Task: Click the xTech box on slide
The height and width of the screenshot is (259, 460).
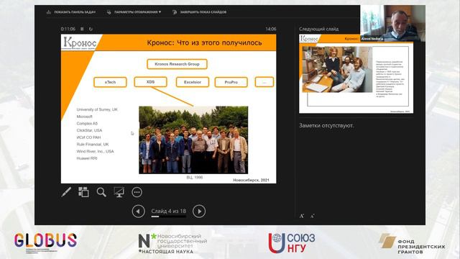Action: [x=110, y=82]
